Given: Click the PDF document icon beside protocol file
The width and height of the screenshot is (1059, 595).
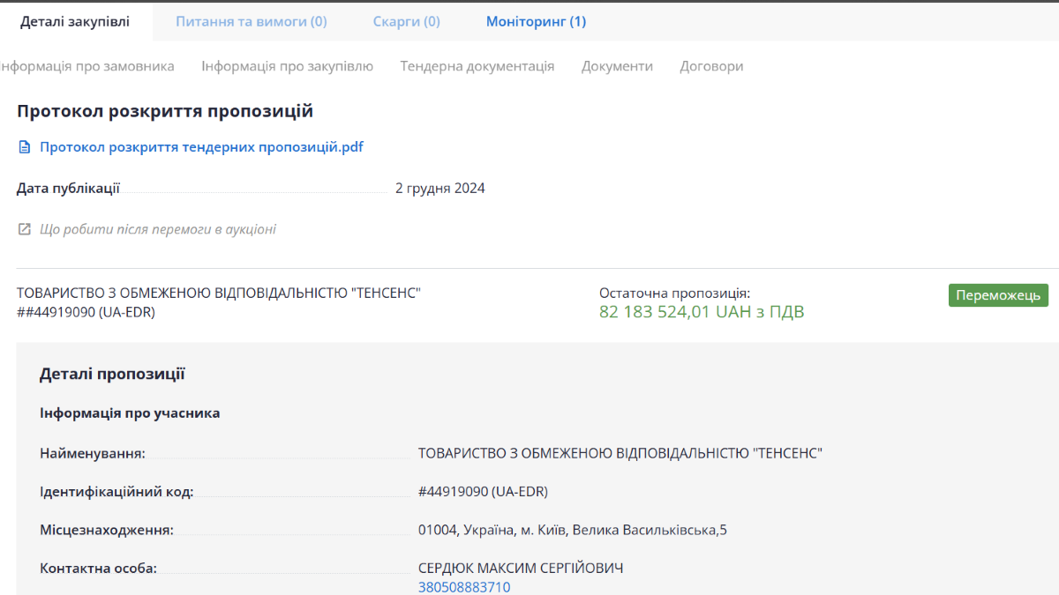Looking at the screenshot, I should tap(25, 147).
